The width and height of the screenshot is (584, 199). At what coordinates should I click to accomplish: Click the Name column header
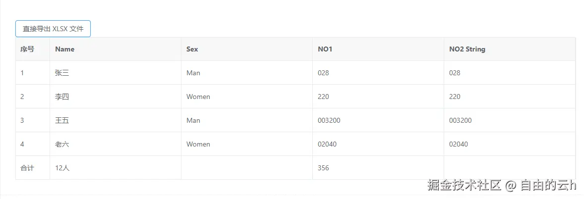[65, 49]
